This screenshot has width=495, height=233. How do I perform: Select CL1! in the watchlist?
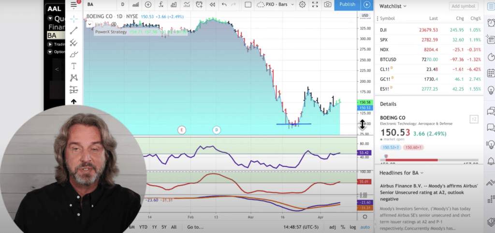[429, 69]
